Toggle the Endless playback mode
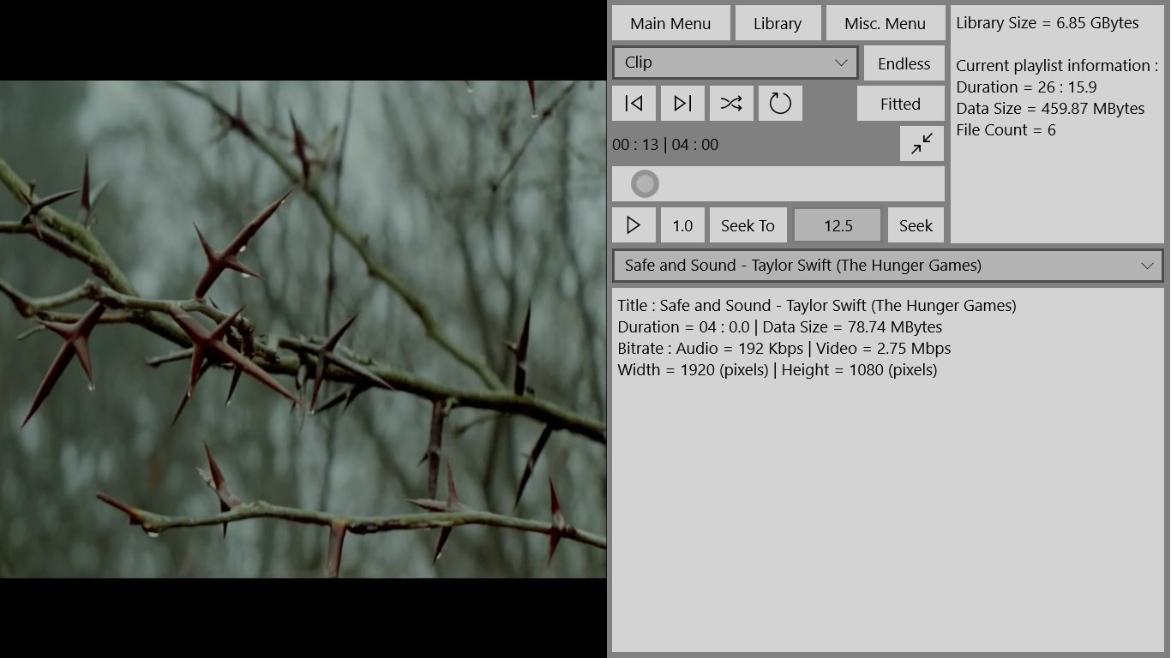This screenshot has height=658, width=1171. (904, 63)
